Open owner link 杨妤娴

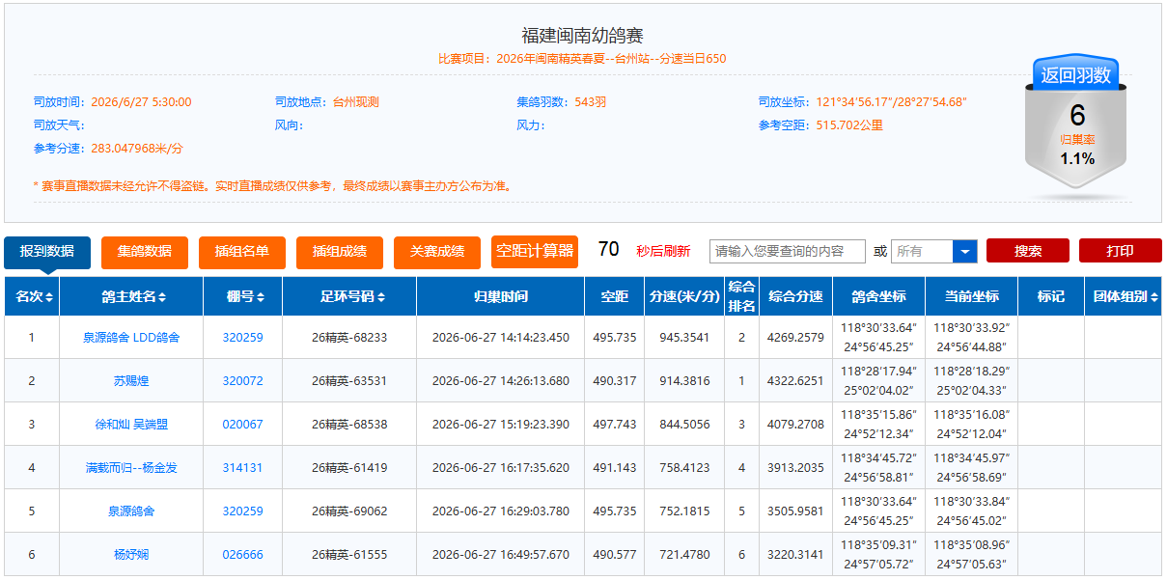131,555
